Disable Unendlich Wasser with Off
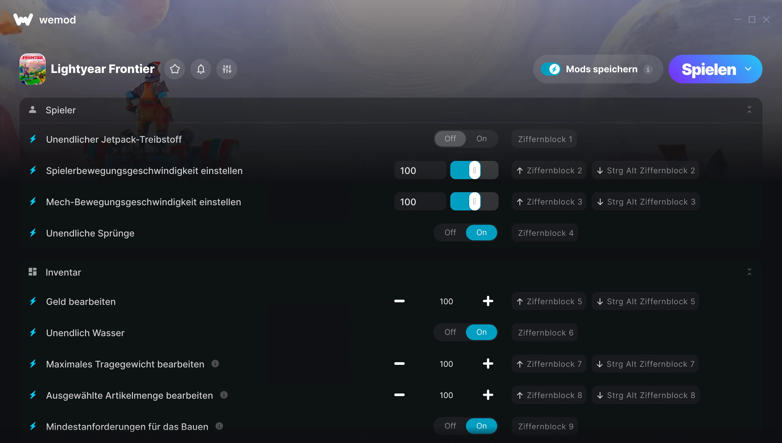This screenshot has height=443, width=782. (x=450, y=332)
